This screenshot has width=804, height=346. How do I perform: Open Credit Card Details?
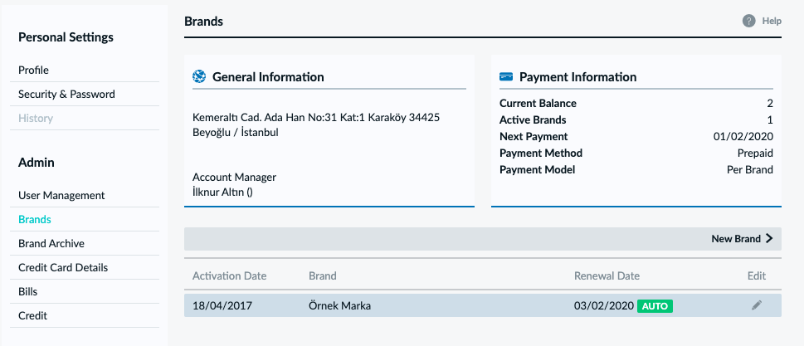pos(63,267)
